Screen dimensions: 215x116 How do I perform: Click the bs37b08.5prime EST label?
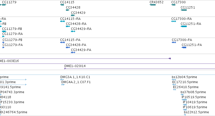click(193, 92)
